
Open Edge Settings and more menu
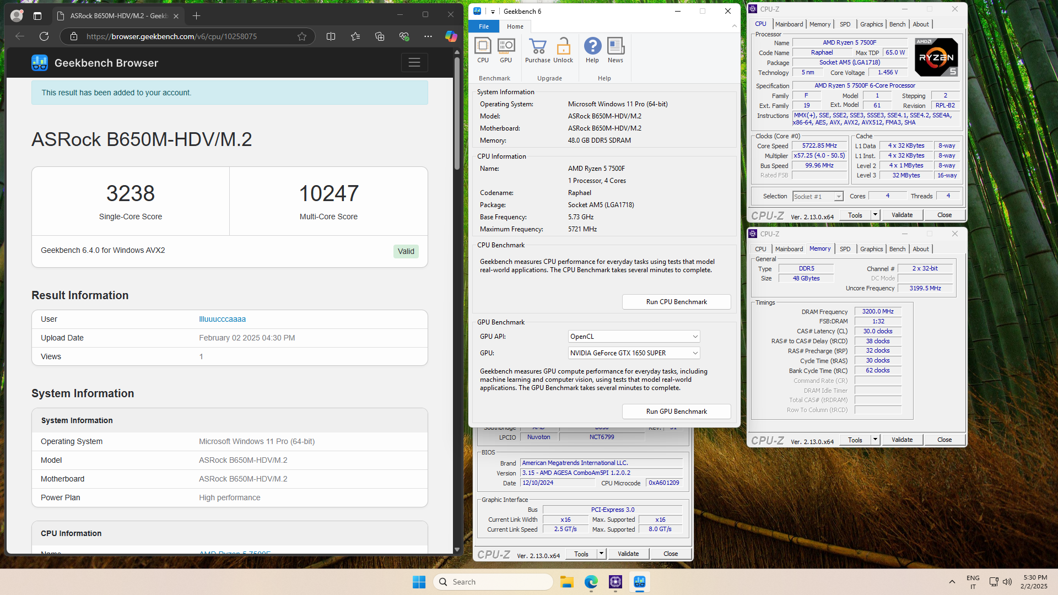pyautogui.click(x=428, y=36)
